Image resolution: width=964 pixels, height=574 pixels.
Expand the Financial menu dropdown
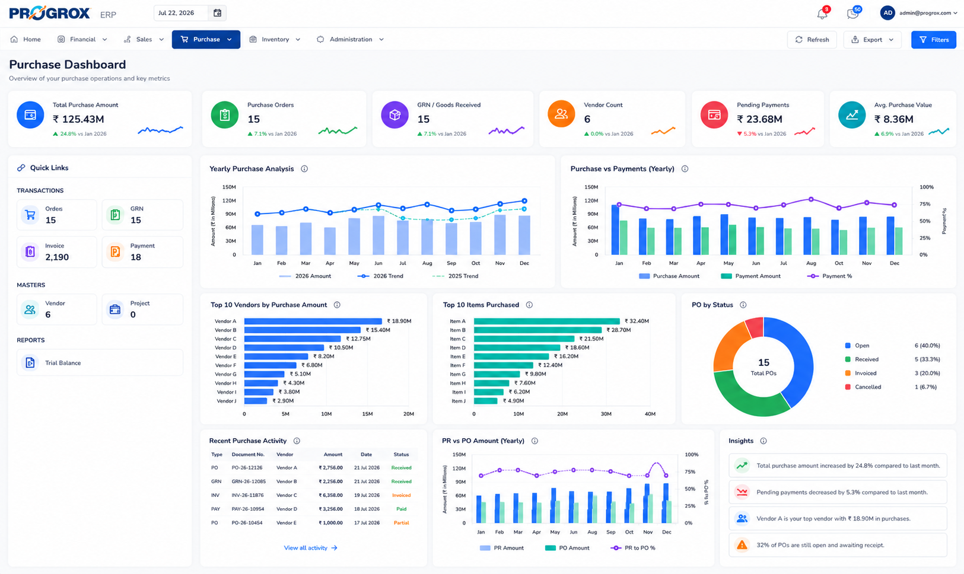[82, 40]
